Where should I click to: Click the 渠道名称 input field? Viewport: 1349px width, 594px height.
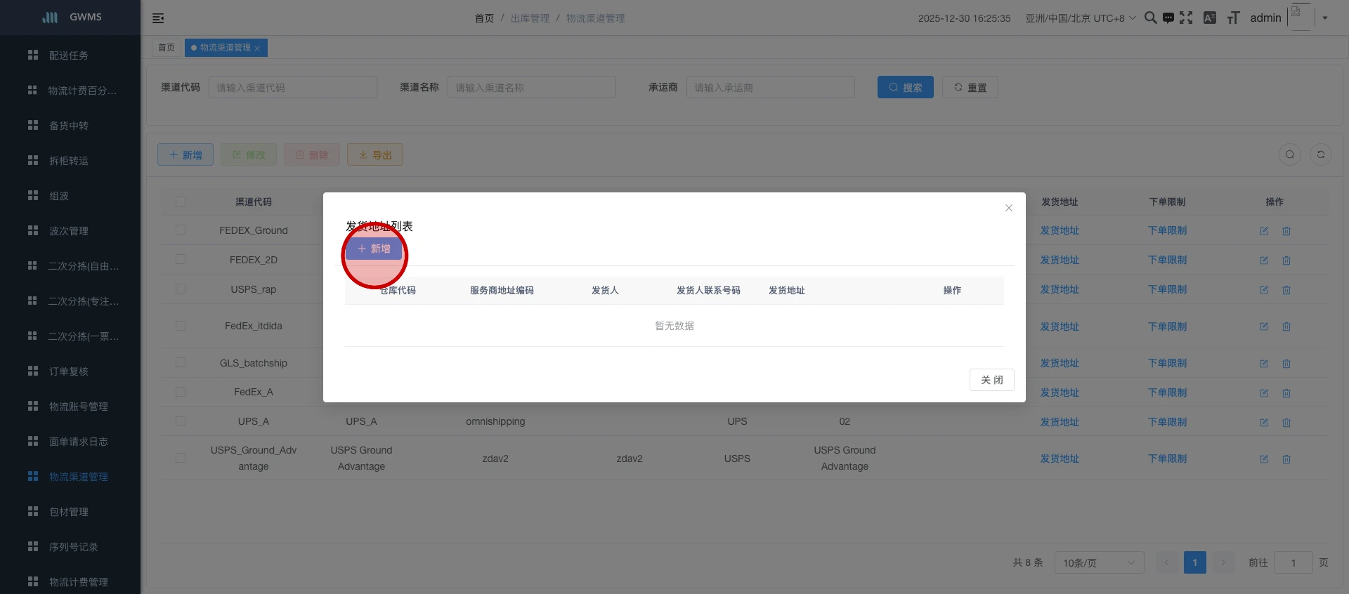(x=532, y=87)
